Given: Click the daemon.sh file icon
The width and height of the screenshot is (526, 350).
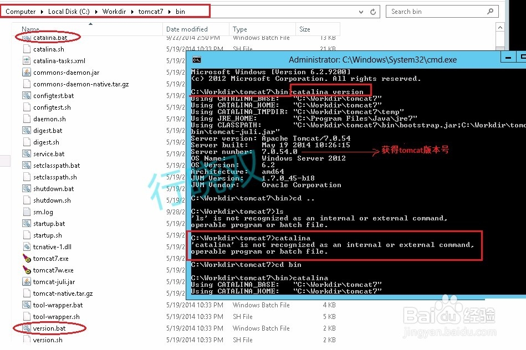Looking at the screenshot, I should [x=27, y=119].
